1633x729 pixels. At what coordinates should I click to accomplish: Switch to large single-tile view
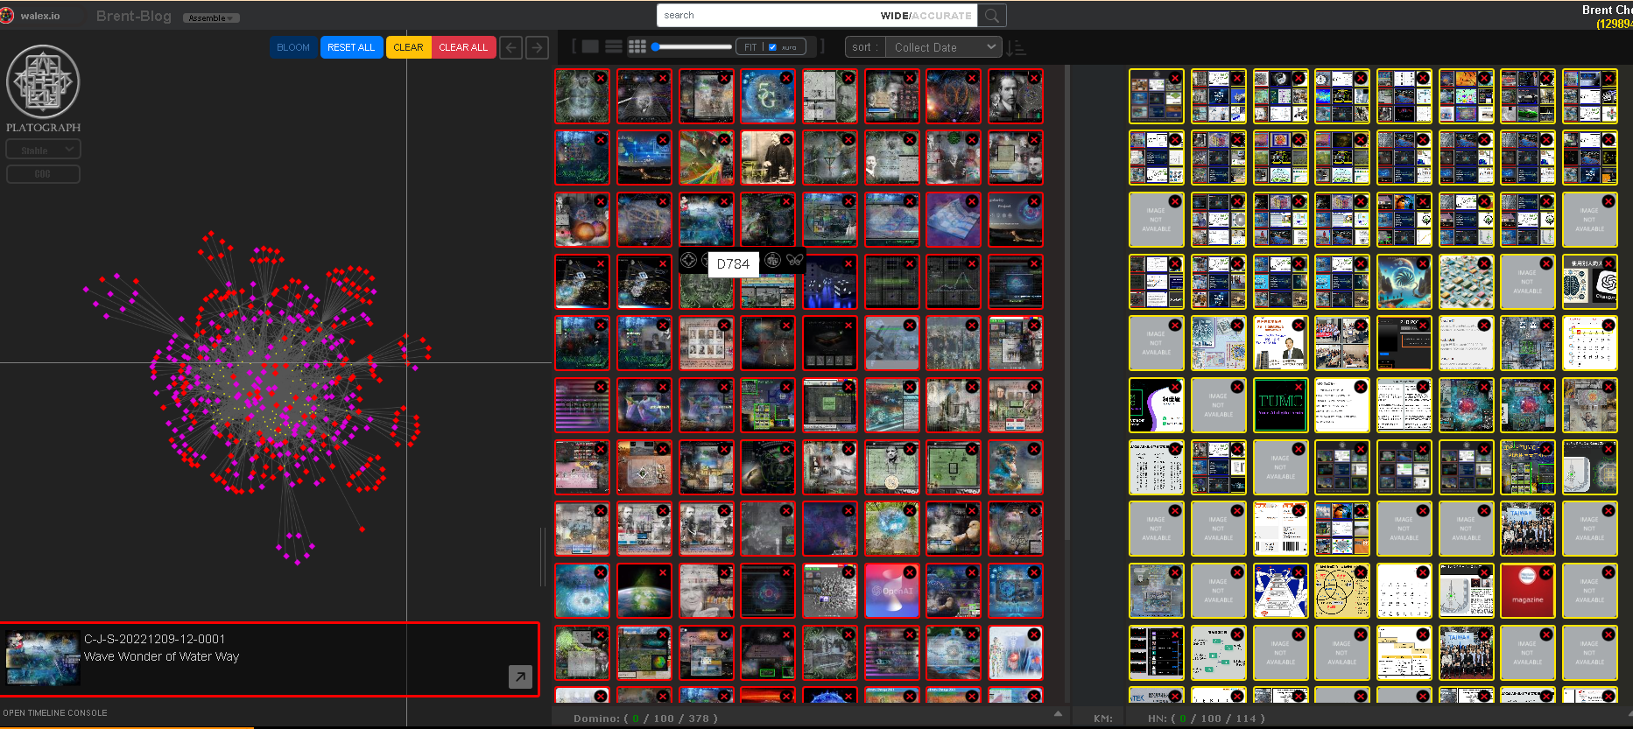click(x=591, y=47)
